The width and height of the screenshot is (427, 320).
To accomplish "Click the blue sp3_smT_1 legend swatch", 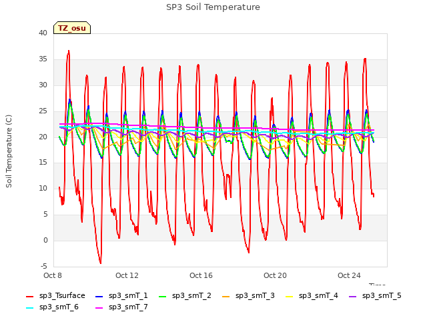I will (99, 296).
